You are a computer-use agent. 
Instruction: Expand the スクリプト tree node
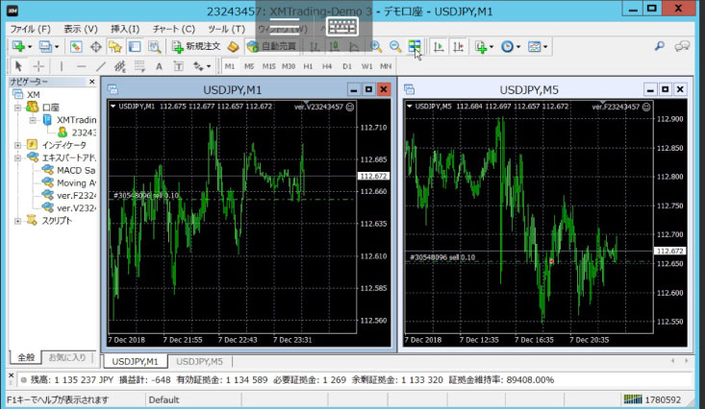(x=17, y=220)
